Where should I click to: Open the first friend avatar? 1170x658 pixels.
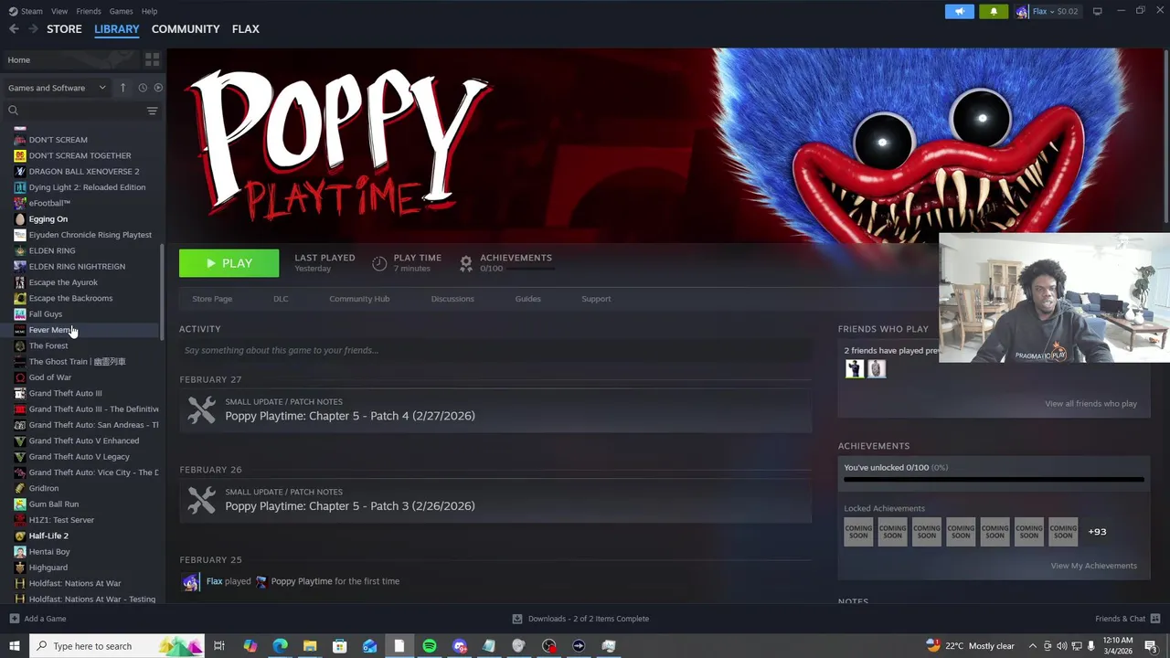(x=855, y=368)
